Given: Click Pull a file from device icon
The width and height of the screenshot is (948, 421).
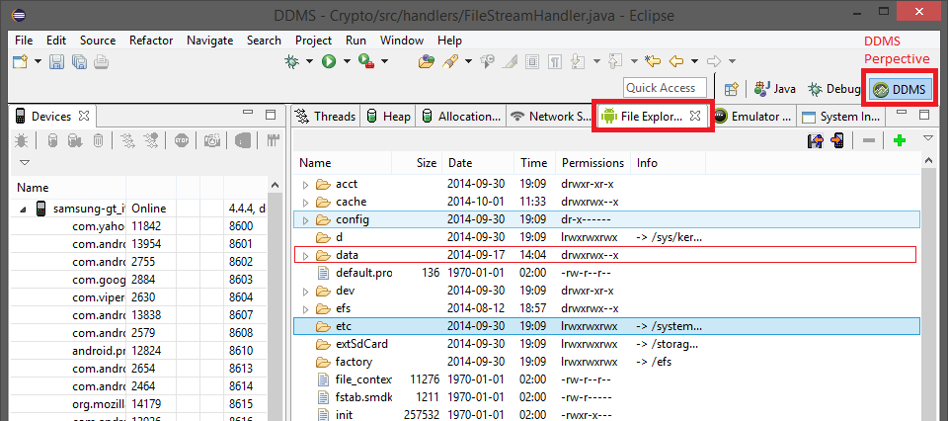Looking at the screenshot, I should coord(816,140).
